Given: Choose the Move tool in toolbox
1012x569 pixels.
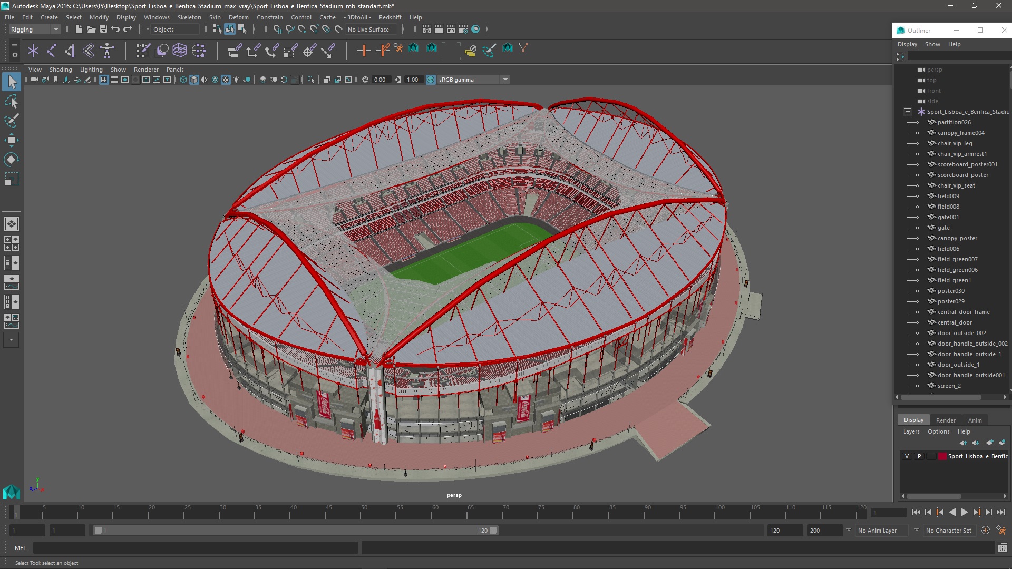Looking at the screenshot, I should coord(12,140).
